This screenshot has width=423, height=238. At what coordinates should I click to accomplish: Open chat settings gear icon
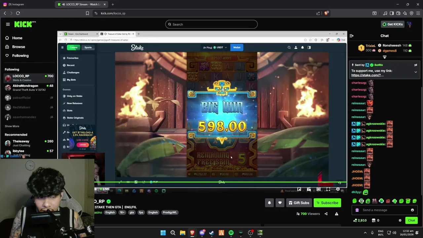[x=400, y=220]
